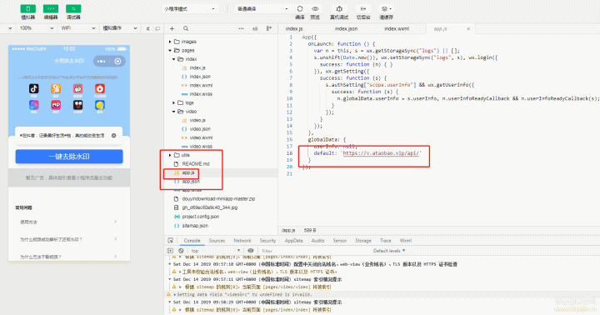
Task: Click the Douyin app icon in simulator
Action: tap(33, 89)
